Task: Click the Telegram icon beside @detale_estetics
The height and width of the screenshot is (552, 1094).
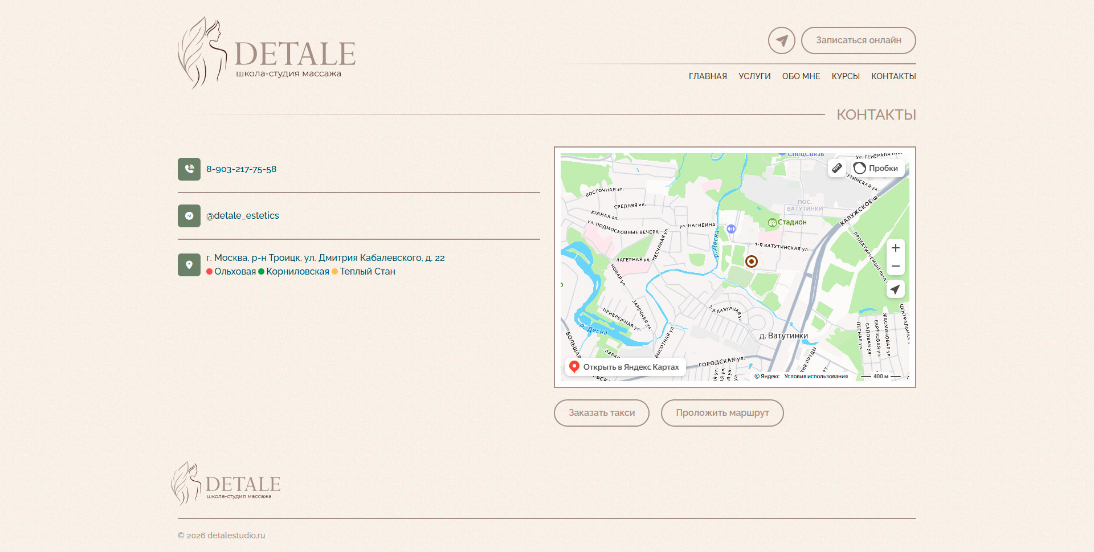Action: 189,216
